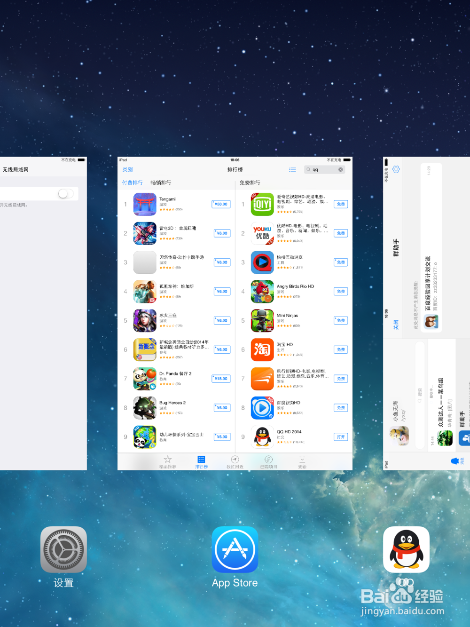
Task: Open the 众测达人一菜鸟组 conversation
Action: click(x=441, y=396)
